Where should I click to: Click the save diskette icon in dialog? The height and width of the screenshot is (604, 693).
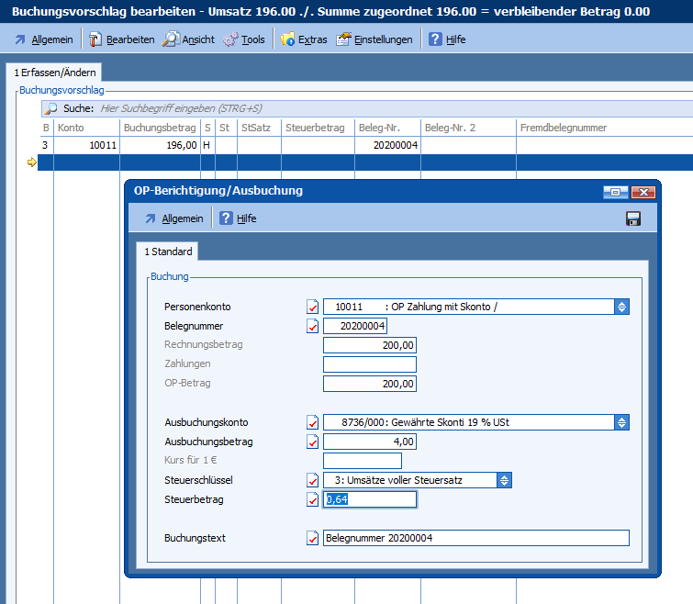coord(632,218)
